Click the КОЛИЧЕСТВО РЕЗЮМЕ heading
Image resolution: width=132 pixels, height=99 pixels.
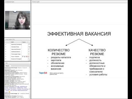(59, 52)
